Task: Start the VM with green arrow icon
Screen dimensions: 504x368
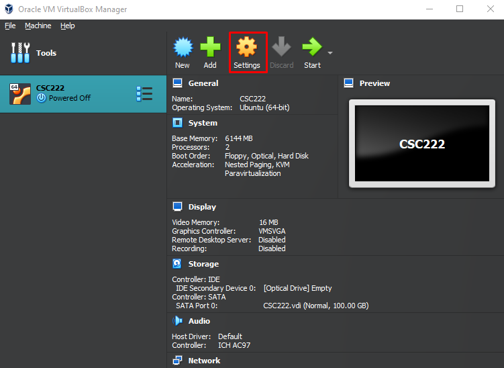Action: coord(311,48)
